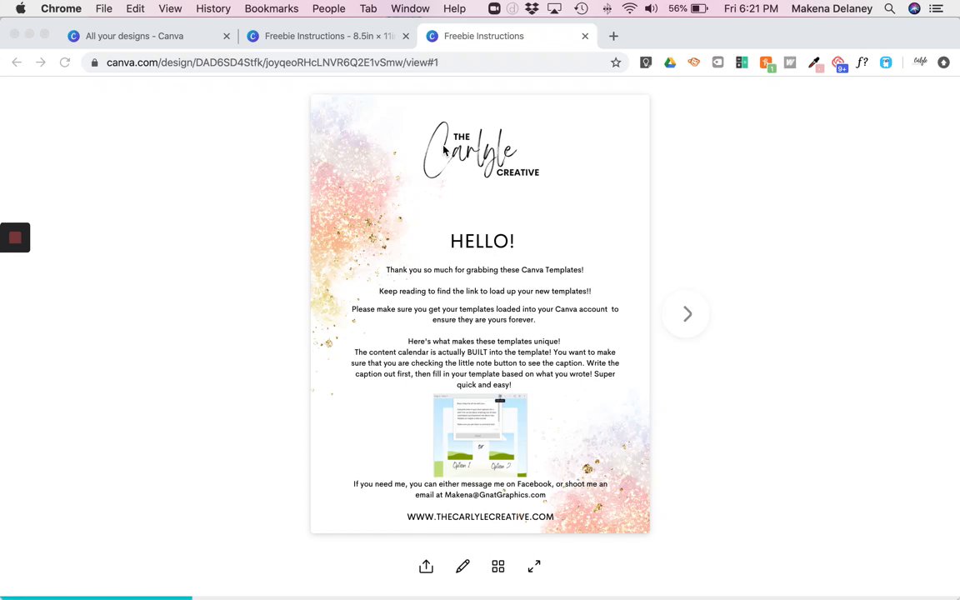Click the Carlyle Creative logo

click(481, 150)
